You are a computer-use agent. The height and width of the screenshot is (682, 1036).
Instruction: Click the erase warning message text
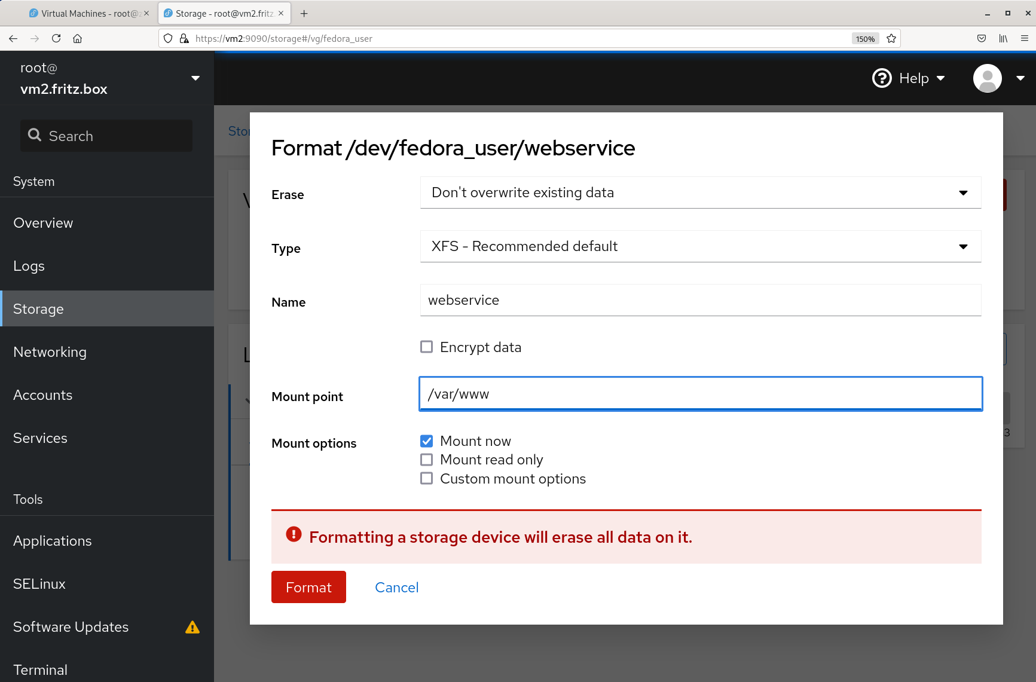[500, 537]
